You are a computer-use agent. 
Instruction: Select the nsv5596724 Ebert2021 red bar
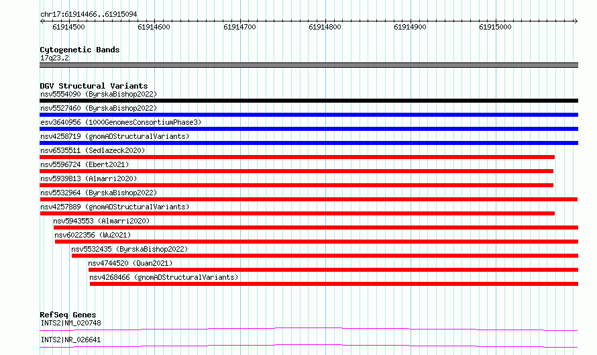296,171
